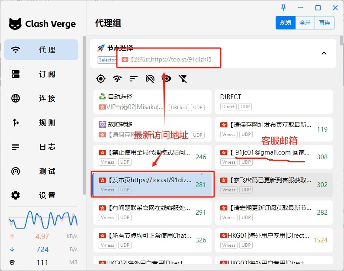Viewport: 344px width, 271px height.
Task: Change node sort order
Action: point(134,79)
